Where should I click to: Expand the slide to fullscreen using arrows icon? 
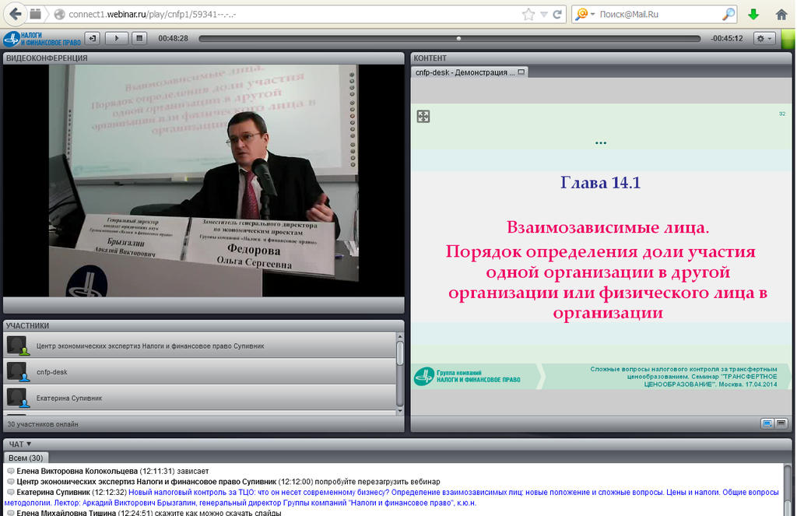pyautogui.click(x=423, y=116)
